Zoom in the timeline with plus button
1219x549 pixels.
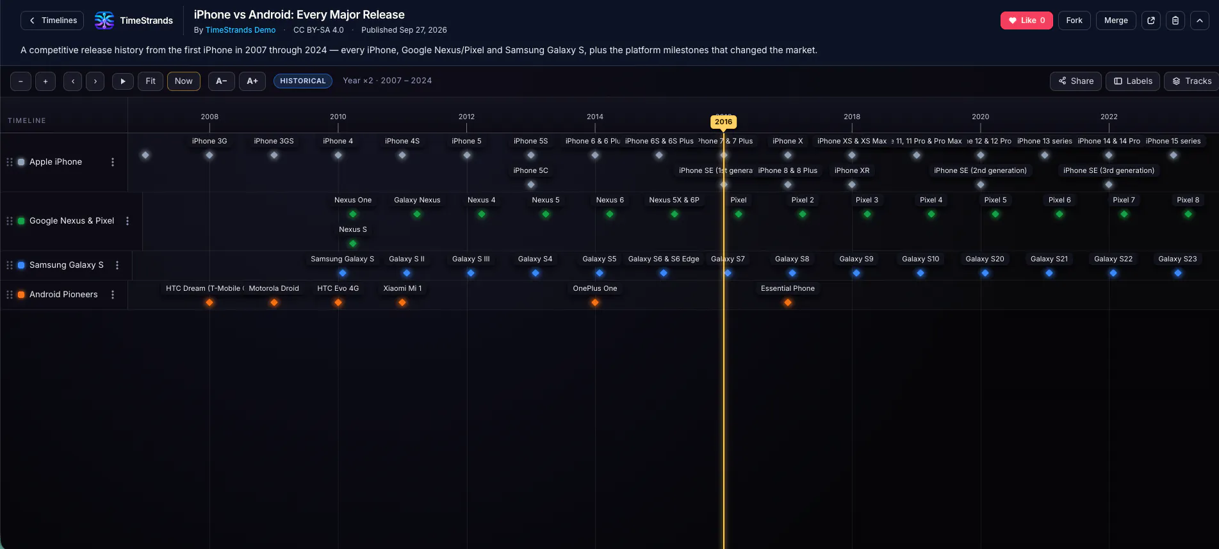click(x=45, y=81)
